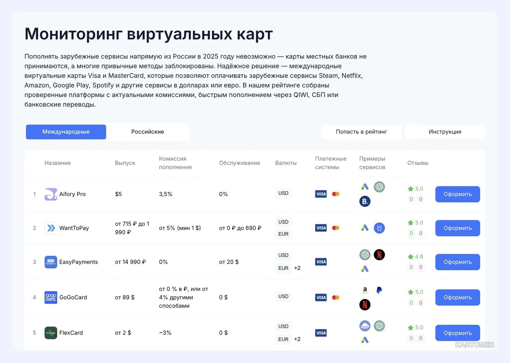Click the Отзывы column header

coord(418,163)
